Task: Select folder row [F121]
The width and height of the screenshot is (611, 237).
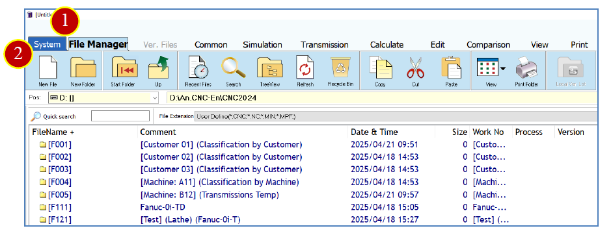Action: pos(313,219)
